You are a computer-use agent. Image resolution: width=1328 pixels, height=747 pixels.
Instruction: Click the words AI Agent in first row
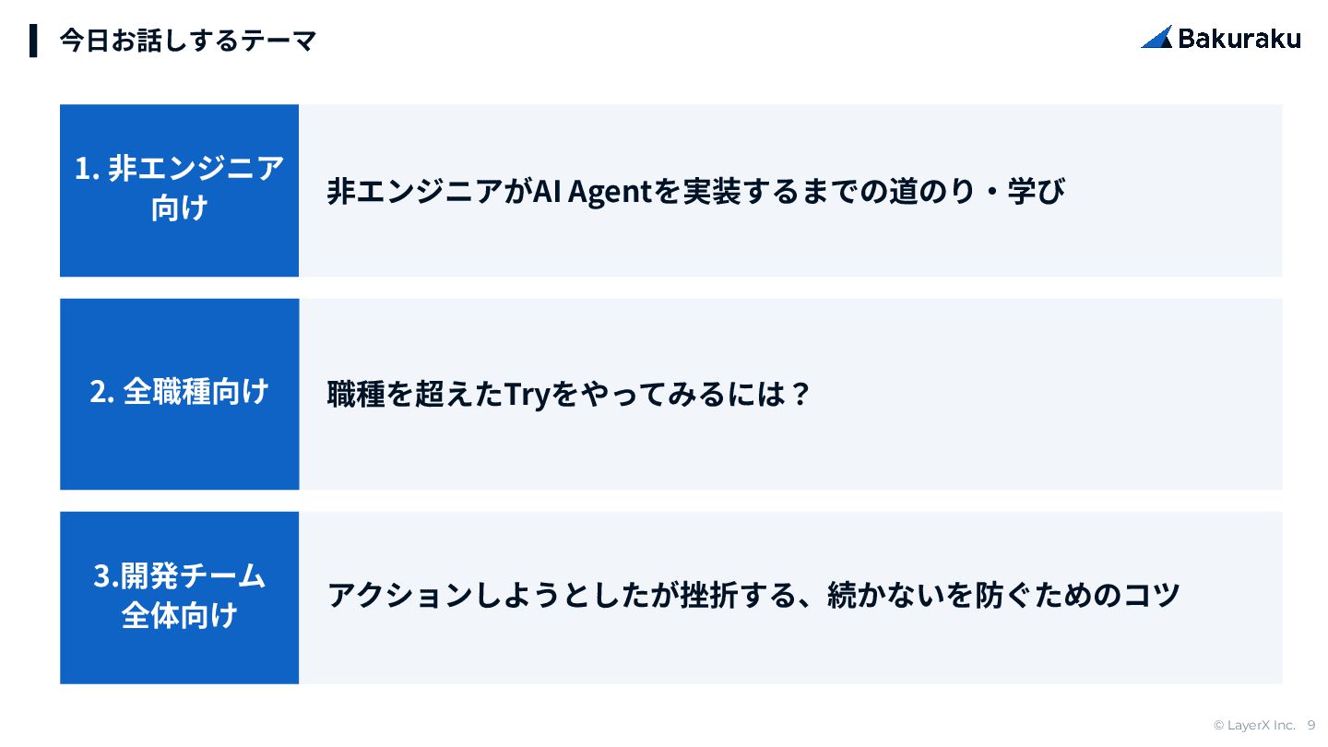[593, 192]
